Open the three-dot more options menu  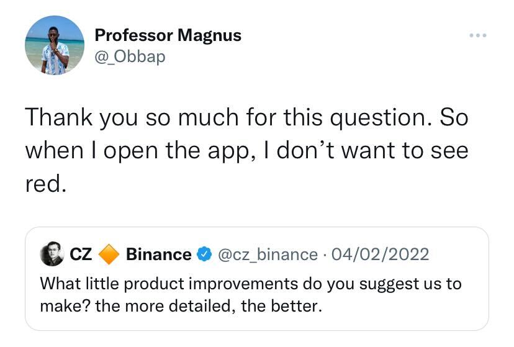coord(478,35)
